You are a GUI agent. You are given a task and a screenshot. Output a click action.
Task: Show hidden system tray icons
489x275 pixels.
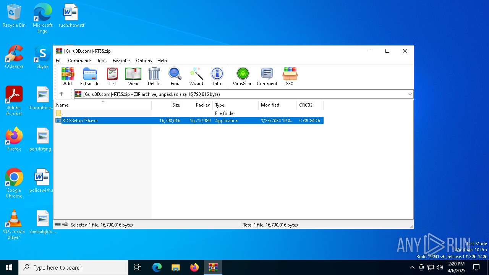coord(412,267)
